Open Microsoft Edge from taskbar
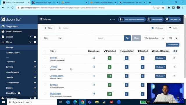The width and height of the screenshot is (186, 105). pyautogui.click(x=75, y=102)
